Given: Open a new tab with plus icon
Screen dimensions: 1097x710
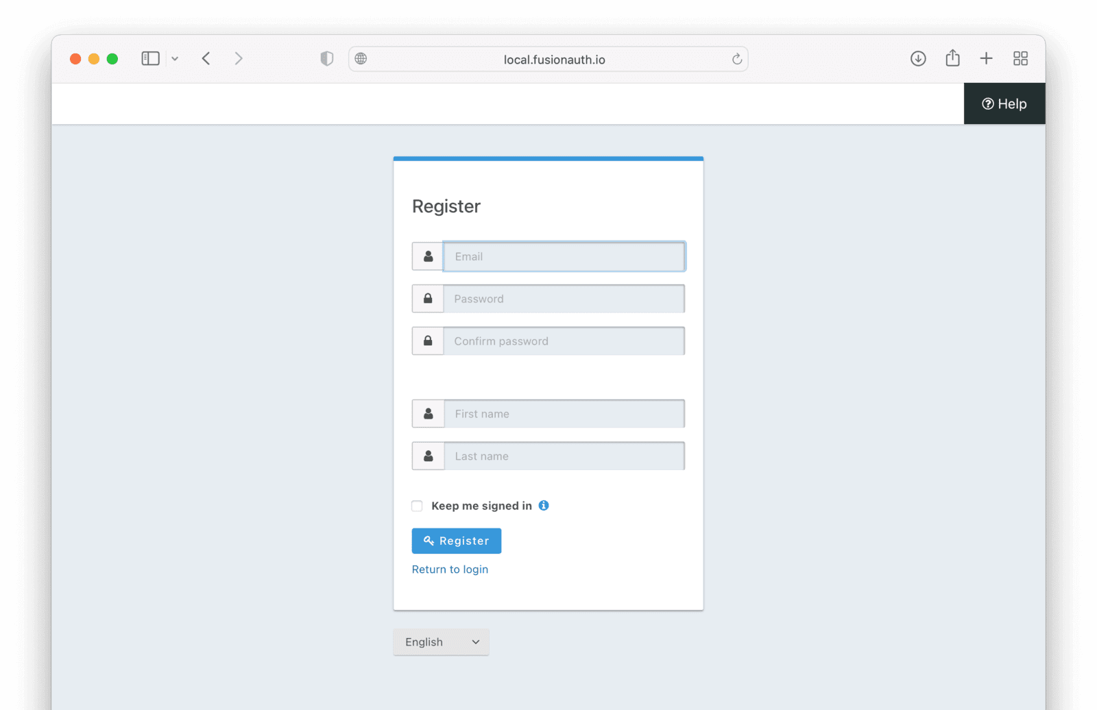Looking at the screenshot, I should pos(986,59).
